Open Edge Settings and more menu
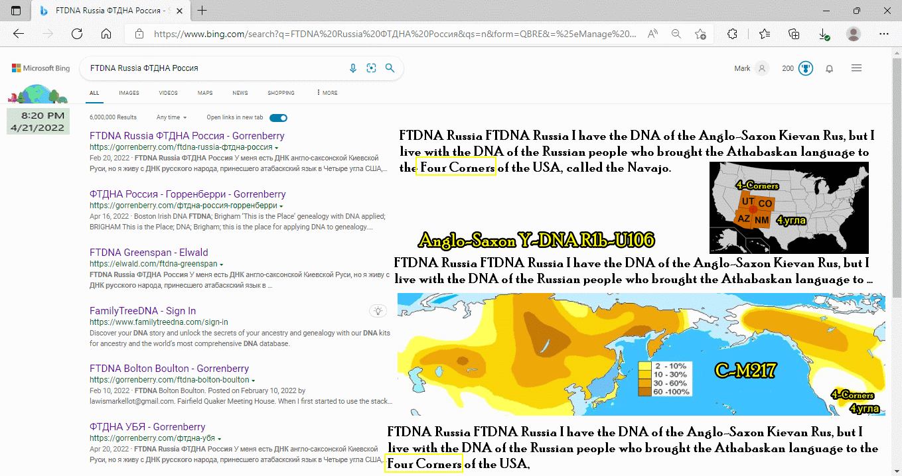 (884, 34)
